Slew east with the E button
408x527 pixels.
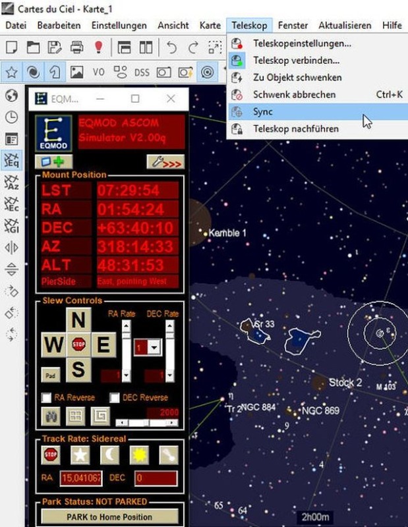click(103, 345)
